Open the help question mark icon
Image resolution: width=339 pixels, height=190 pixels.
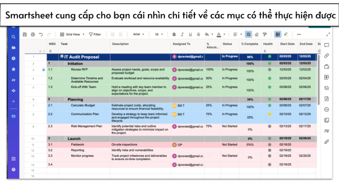[13, 170]
